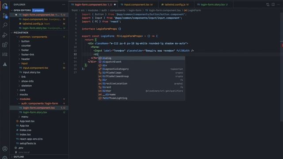The height and width of the screenshot is (159, 283).
Task: Open the triangle-shaped extension icon in activity bar
Action: (x=5, y=64)
